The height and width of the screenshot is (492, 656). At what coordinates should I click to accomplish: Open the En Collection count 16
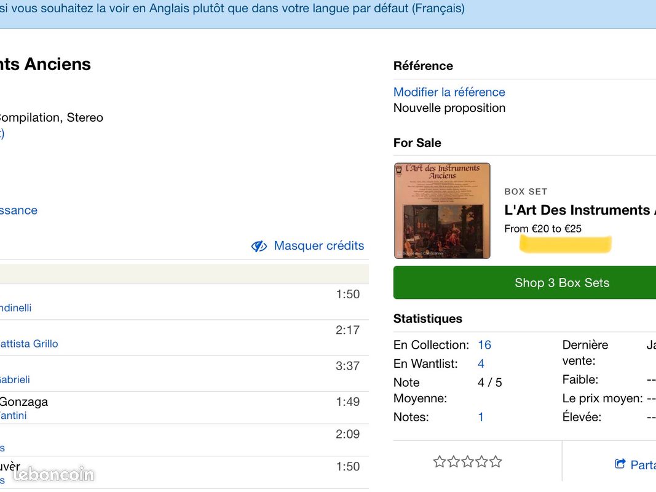pyautogui.click(x=484, y=345)
